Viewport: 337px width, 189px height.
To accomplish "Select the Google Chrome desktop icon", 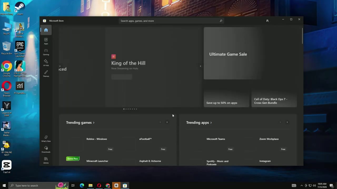I will 7,69.
